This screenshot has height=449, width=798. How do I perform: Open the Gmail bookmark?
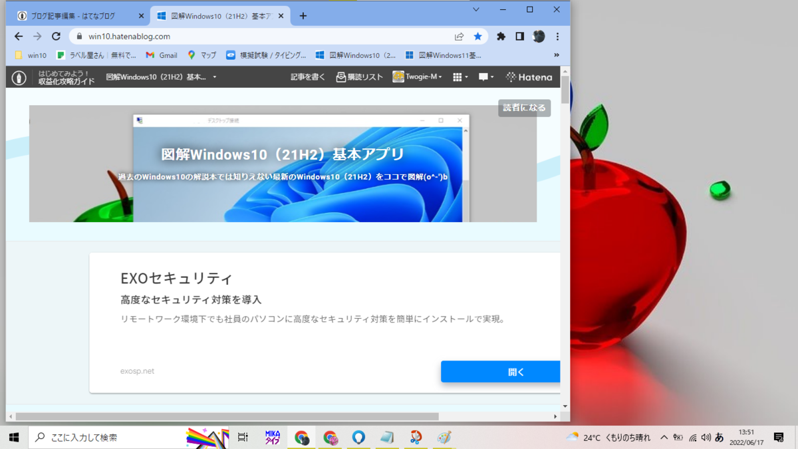pyautogui.click(x=162, y=55)
